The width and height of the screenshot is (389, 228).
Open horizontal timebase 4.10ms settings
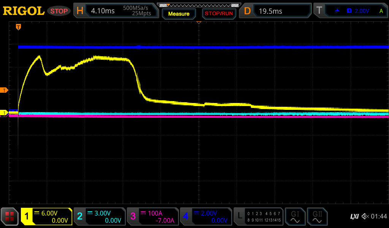(x=115, y=11)
